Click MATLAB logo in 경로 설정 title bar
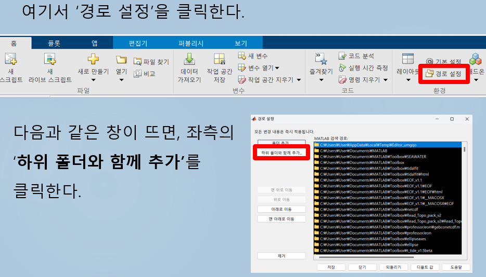 click(x=254, y=119)
